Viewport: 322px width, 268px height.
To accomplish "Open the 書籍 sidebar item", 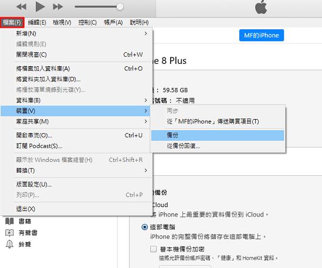I will point(25,221).
